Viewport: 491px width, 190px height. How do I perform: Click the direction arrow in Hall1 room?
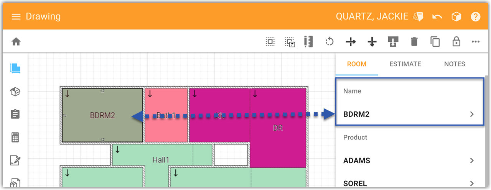117,150
